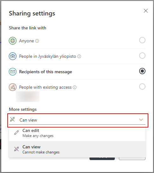This screenshot has height=173, width=154.
Task: Select the Anyone radio button
Action: pyautogui.click(x=142, y=40)
